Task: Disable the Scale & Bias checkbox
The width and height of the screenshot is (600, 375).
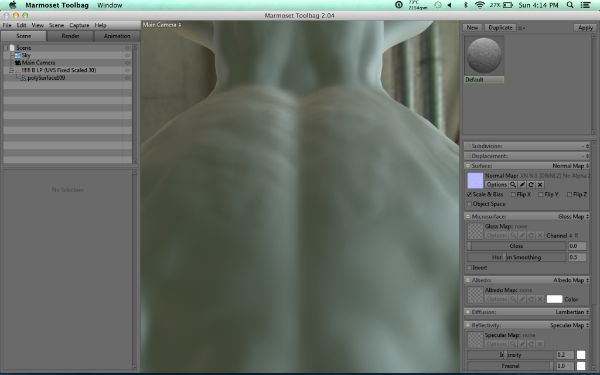Action: tap(469, 195)
